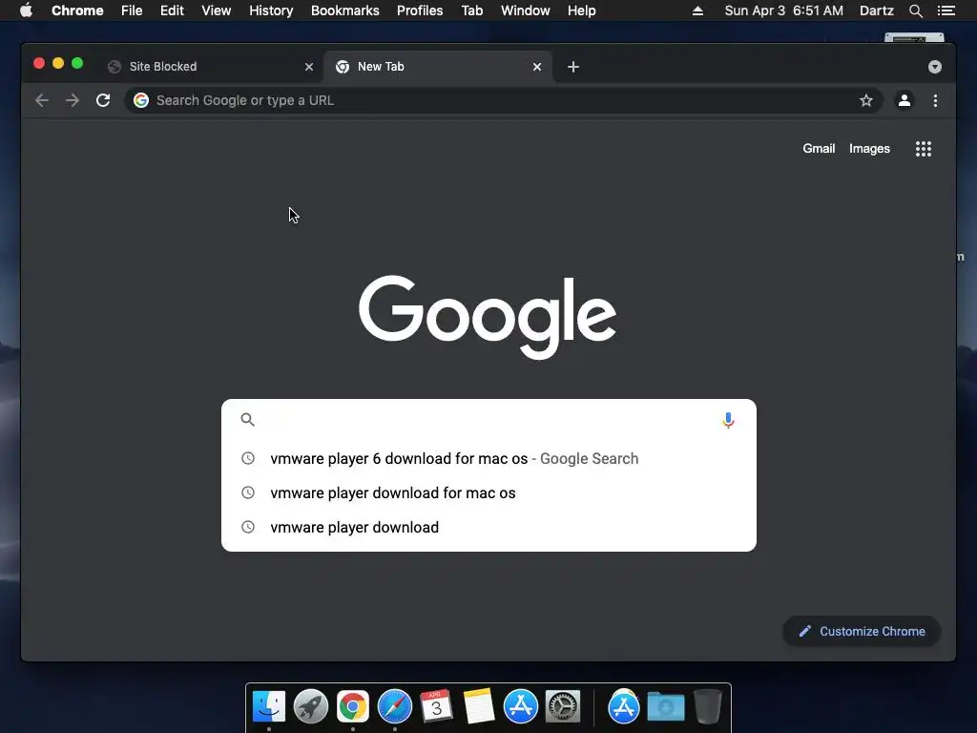
Task: Open Chrome from the Dock
Action: click(353, 706)
